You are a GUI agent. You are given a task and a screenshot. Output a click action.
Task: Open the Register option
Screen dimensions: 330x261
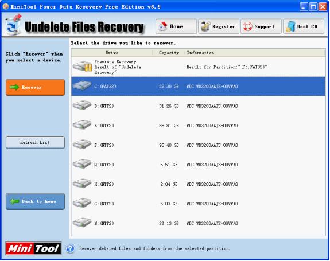pyautogui.click(x=219, y=26)
